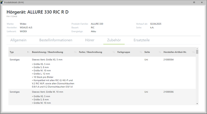The image size is (207, 114).
Task: Switch to the Ersatzteile tab
Action: coord(142,40)
